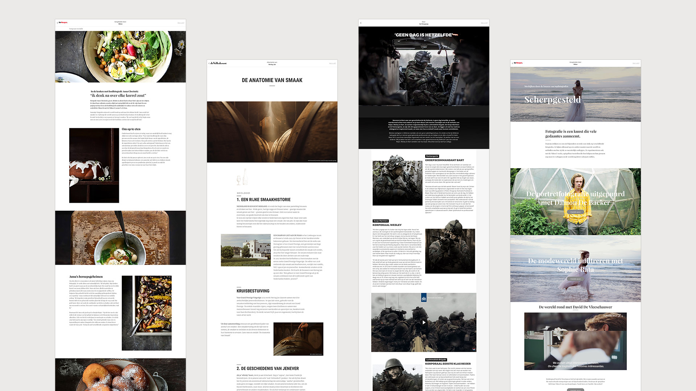The width and height of the screenshot is (696, 391).
Task: Click the de Volkskrant logo
Action: point(218,63)
